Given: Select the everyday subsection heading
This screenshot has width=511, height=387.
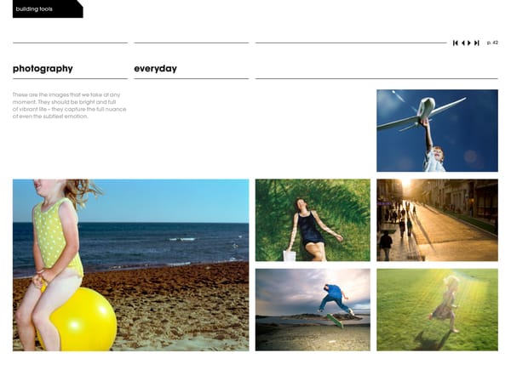Looking at the screenshot, I should (156, 69).
